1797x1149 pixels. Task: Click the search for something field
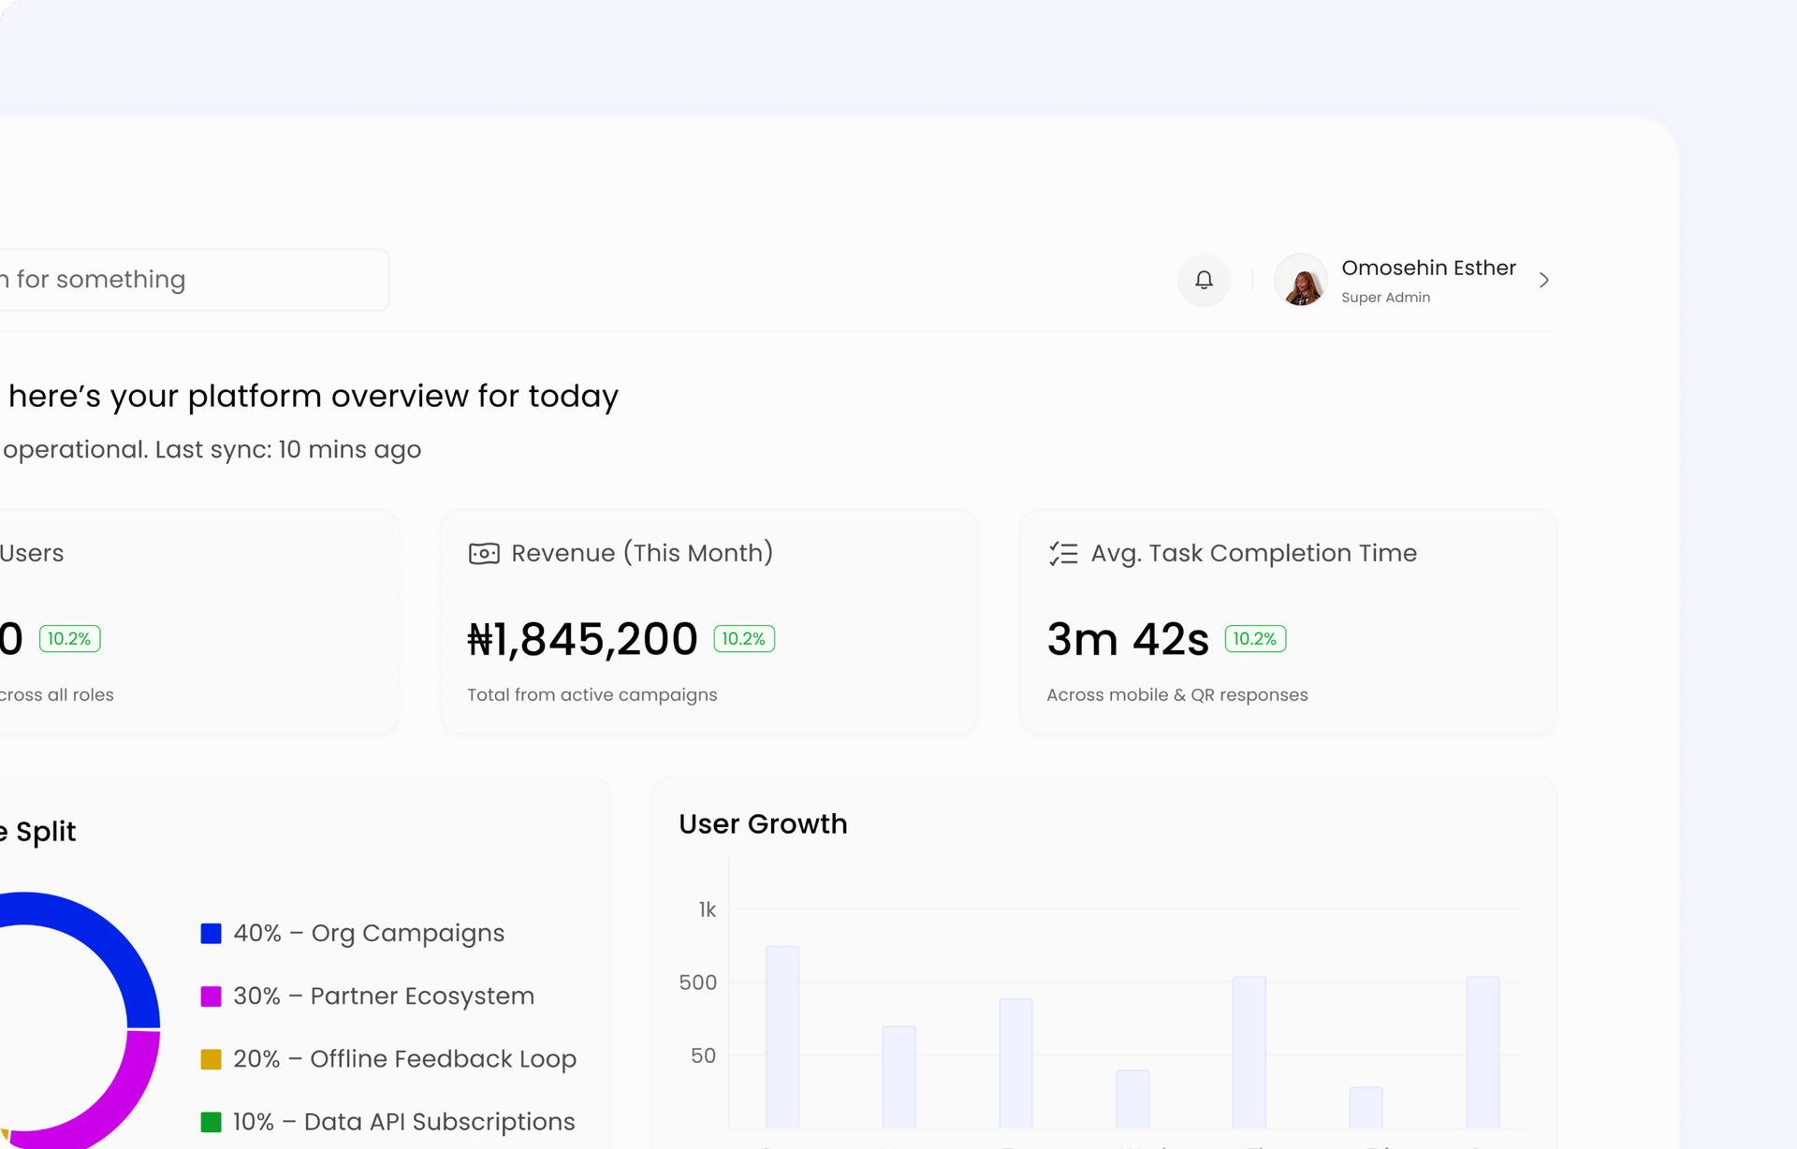click(192, 280)
